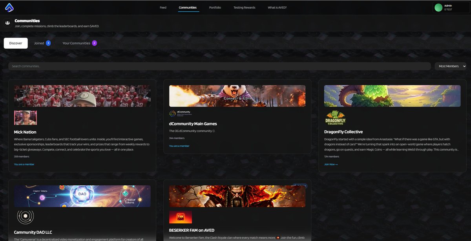Screen dimensions: 471x241
Task: Click the Communities people icon in the page header
Action: point(8,22)
